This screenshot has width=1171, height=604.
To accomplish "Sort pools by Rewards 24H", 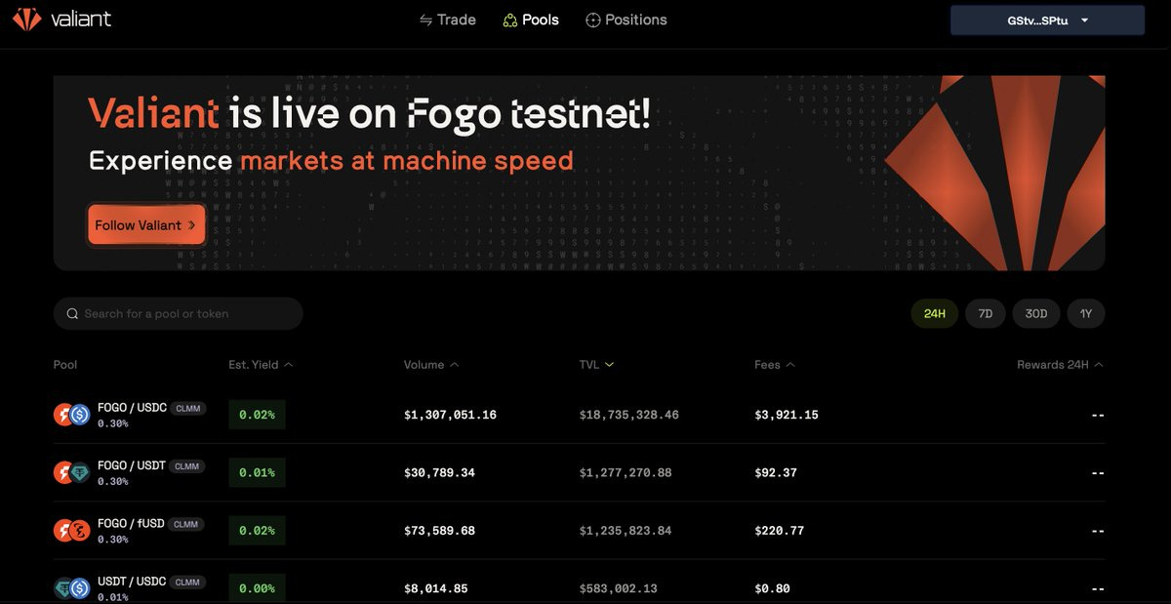I will [x=1061, y=365].
